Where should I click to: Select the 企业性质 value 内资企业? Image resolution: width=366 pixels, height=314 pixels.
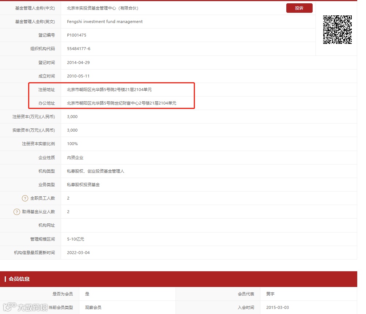pos(75,158)
